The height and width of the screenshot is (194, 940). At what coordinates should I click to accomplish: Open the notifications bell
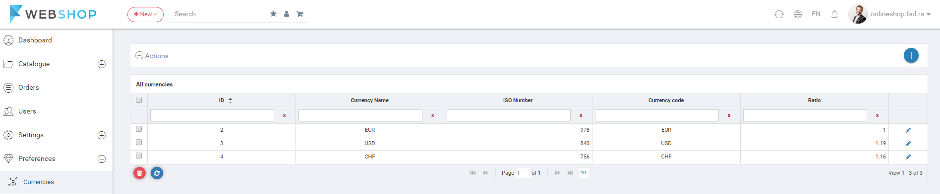pyautogui.click(x=834, y=14)
